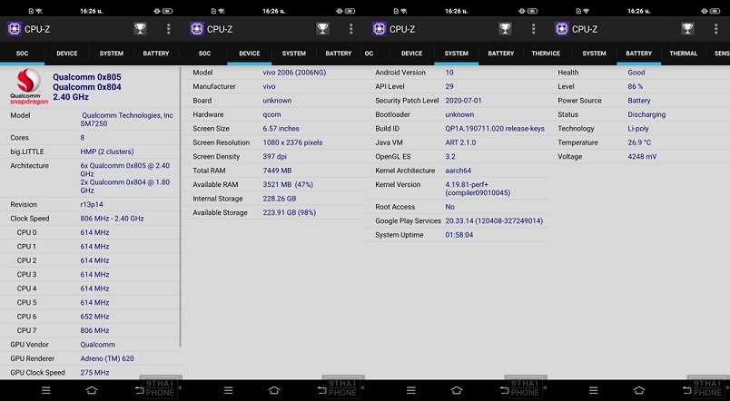The height and width of the screenshot is (401, 730).
Task: Select clock speed '806 MHz - 2.40 GHz'
Action: coord(113,219)
